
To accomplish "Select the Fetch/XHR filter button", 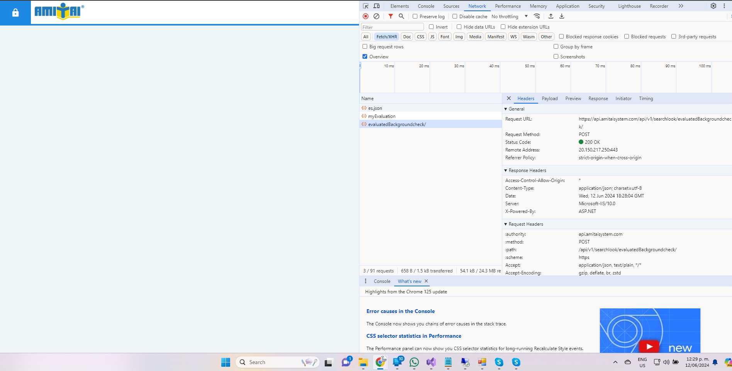I will [x=386, y=37].
